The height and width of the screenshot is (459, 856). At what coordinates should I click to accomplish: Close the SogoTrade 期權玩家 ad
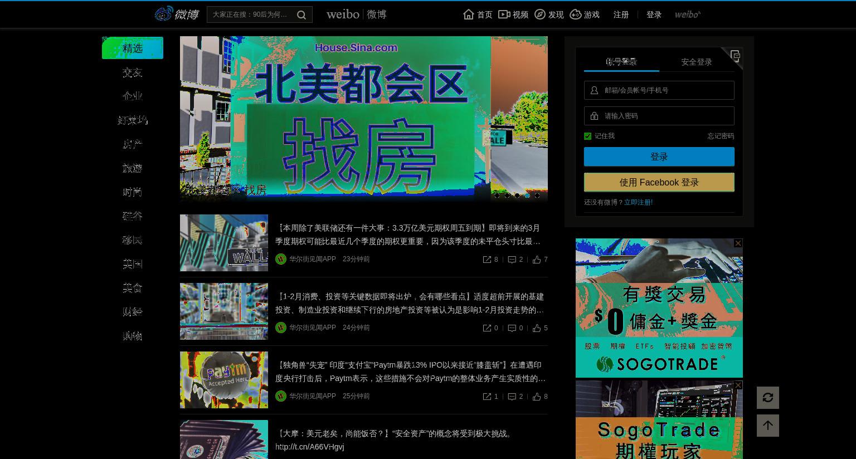point(738,385)
